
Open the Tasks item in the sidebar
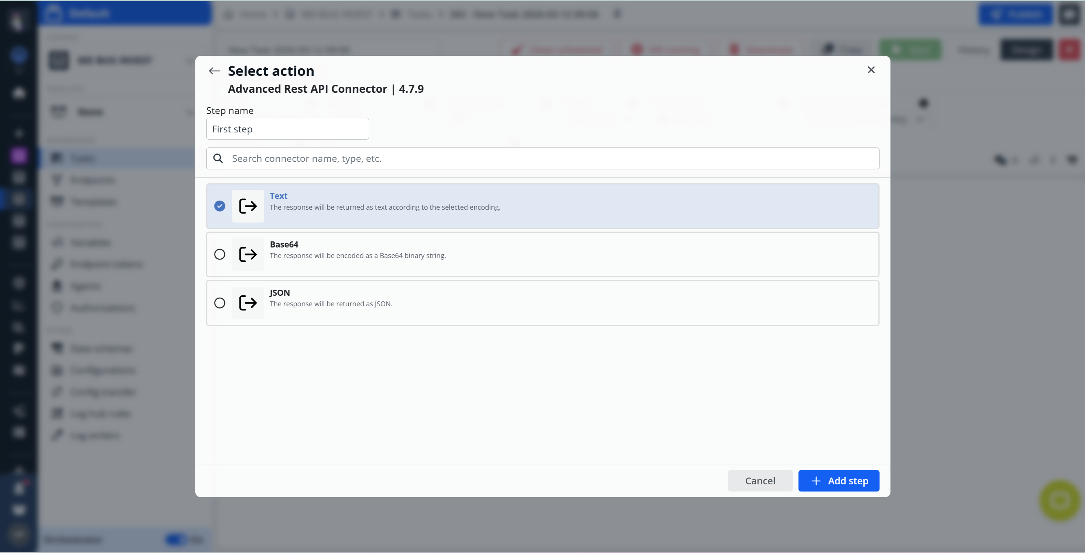[83, 158]
